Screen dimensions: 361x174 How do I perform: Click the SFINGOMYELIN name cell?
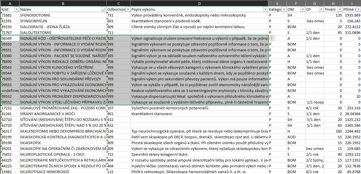pos(63,21)
